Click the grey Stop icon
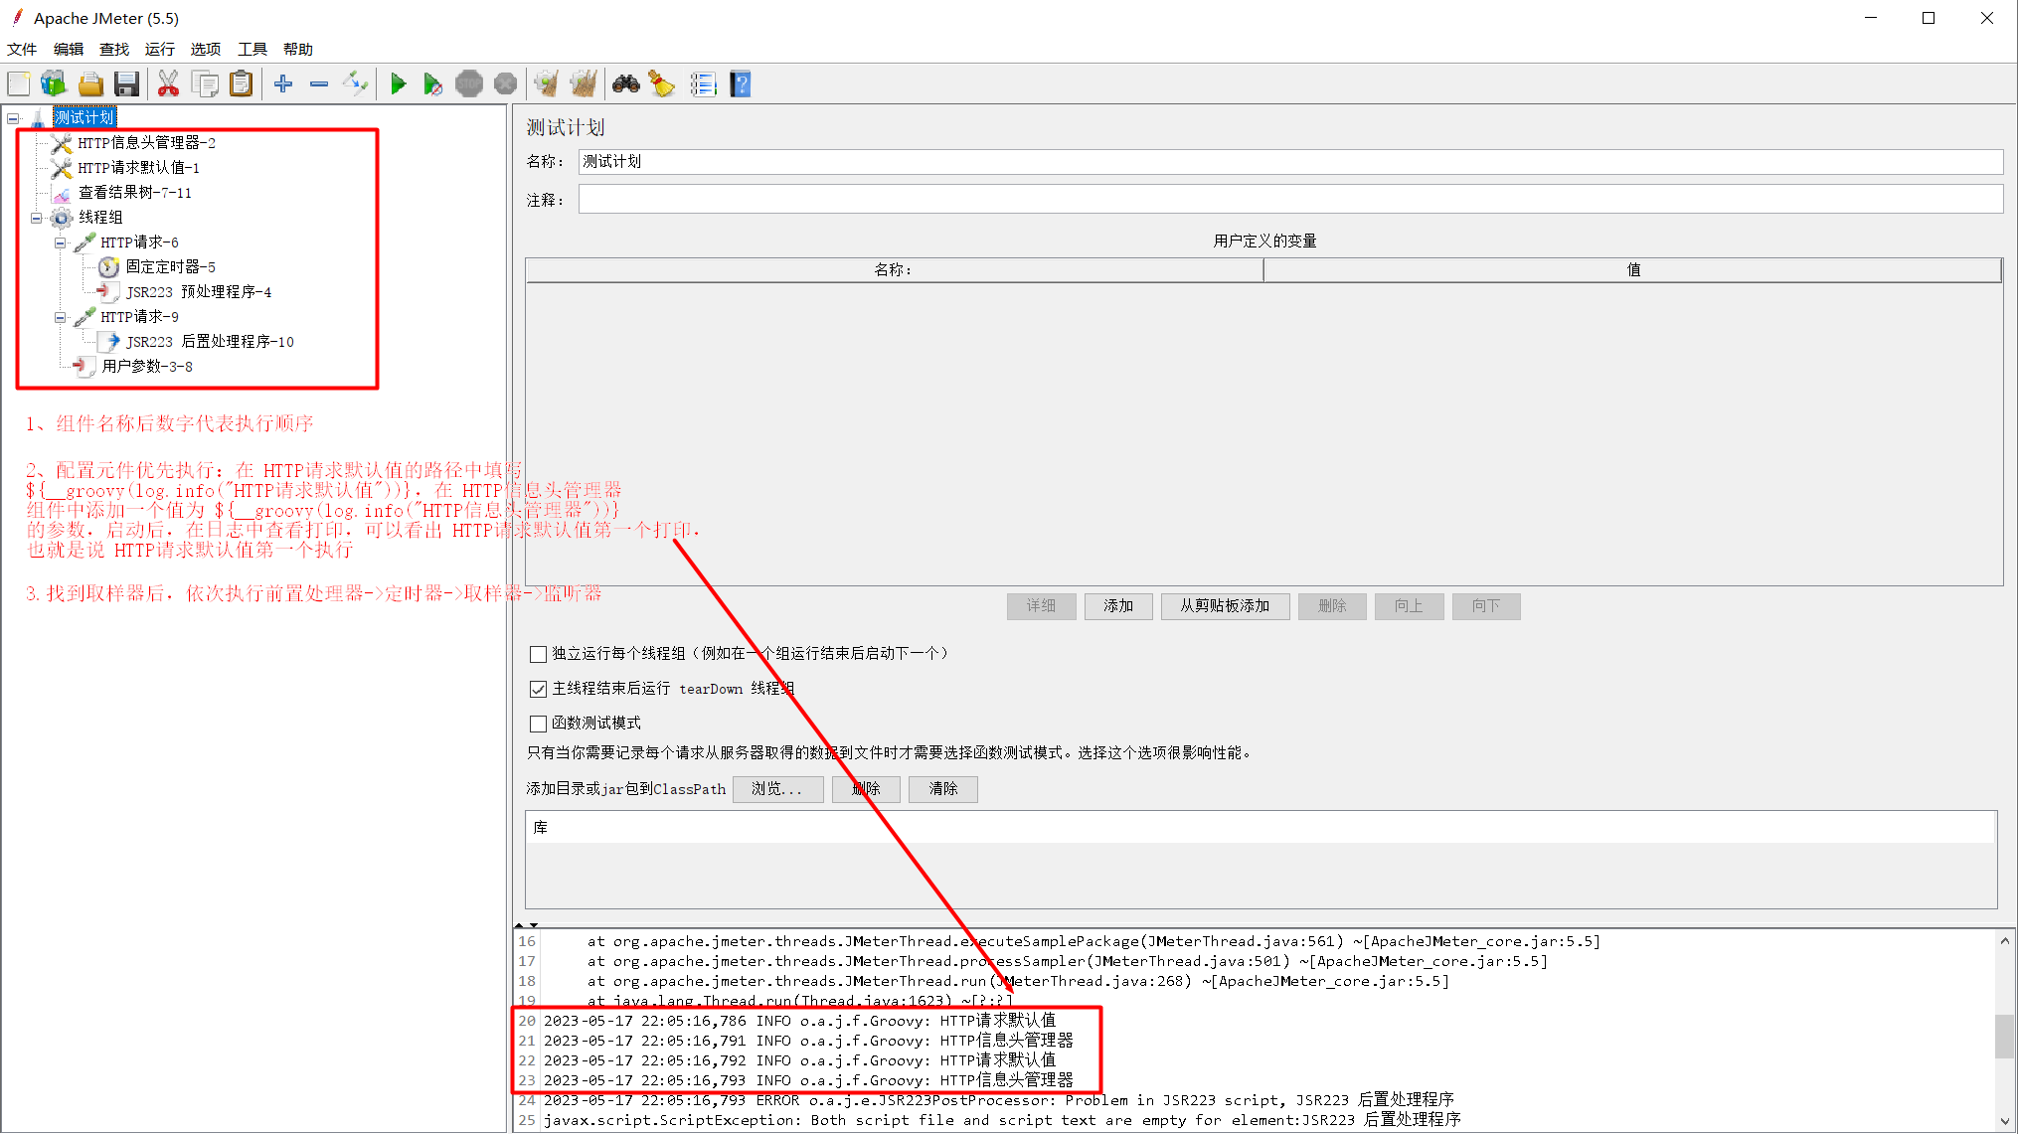 469,84
